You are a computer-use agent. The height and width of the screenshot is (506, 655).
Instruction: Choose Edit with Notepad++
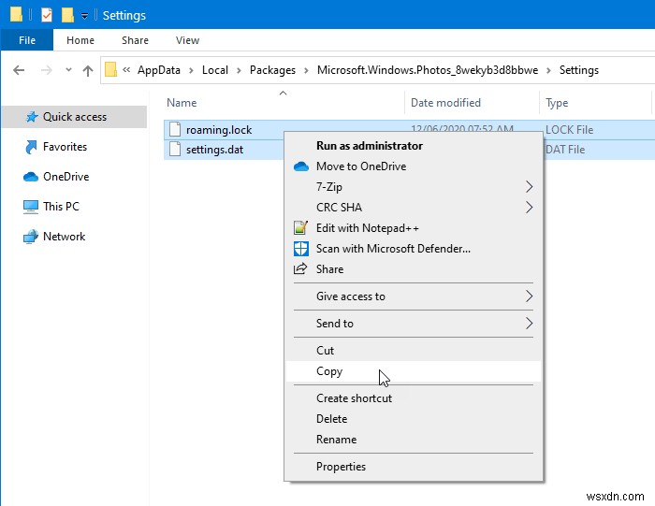coord(414,228)
